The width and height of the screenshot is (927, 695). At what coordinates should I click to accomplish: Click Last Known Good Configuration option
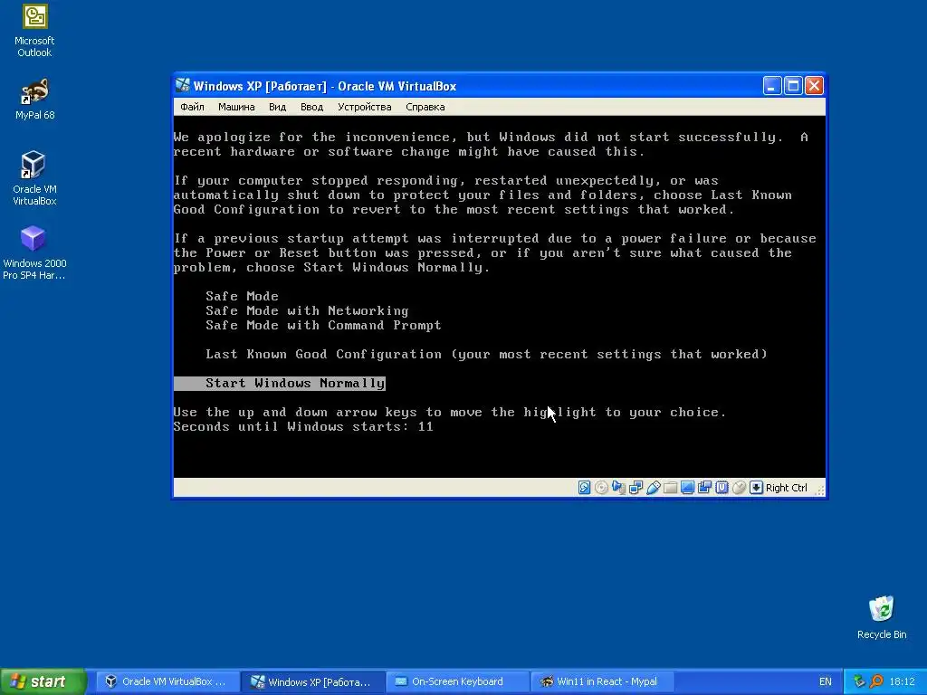coord(486,354)
